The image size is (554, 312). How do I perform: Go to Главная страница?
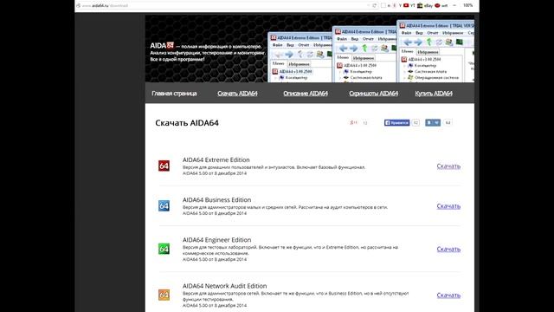coord(174,94)
